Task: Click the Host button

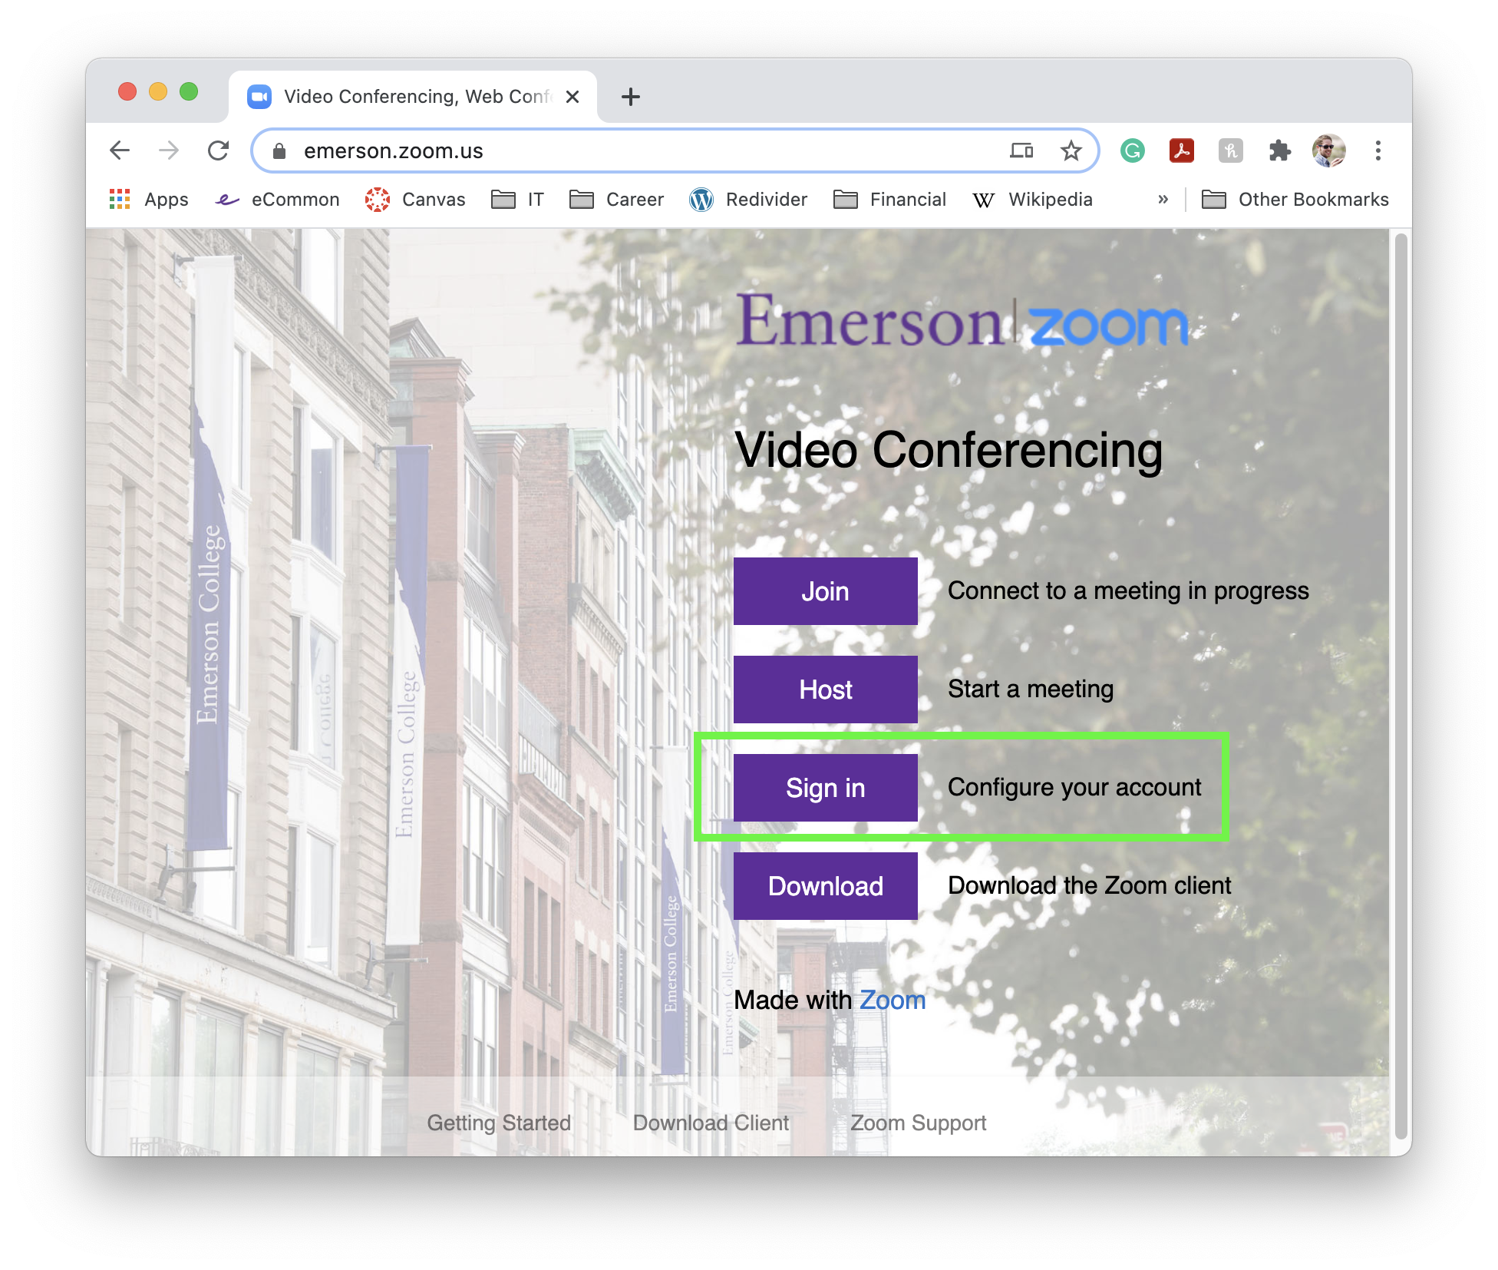Action: point(826,690)
